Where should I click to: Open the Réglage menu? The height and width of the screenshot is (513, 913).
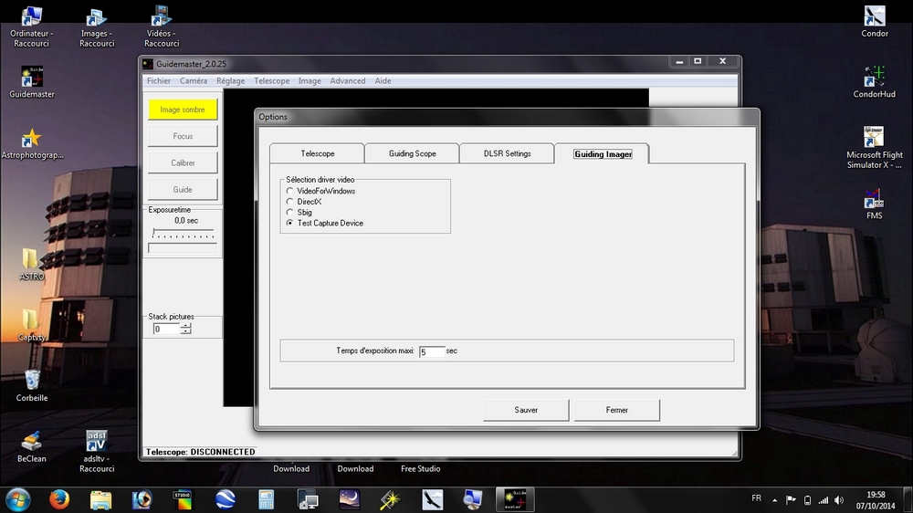coord(231,81)
